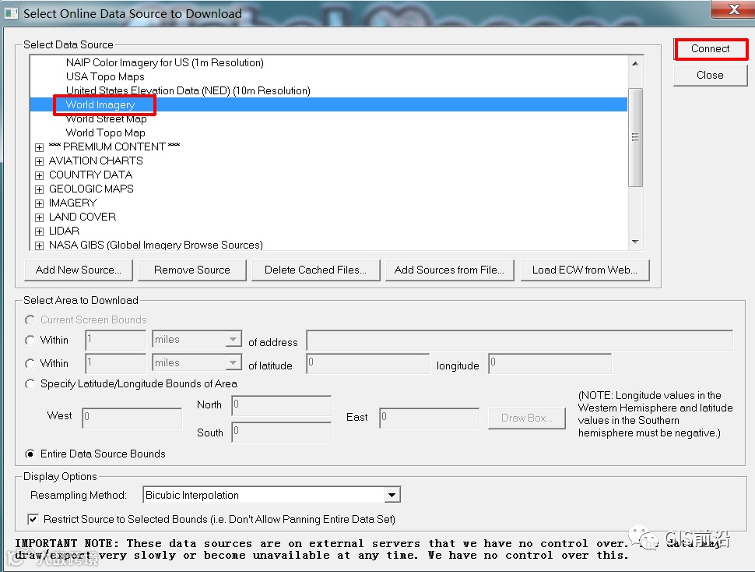Select World Imagery data source
The width and height of the screenshot is (755, 572).
[100, 104]
